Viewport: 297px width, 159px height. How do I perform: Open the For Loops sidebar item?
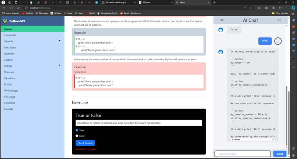(32, 97)
